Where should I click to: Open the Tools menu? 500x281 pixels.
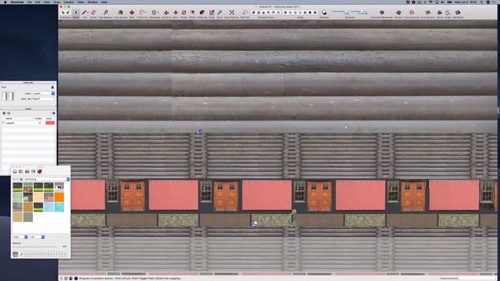point(80,2)
